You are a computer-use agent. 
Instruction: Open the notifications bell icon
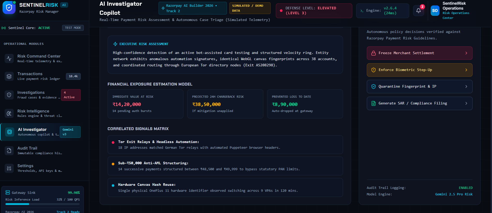point(418,11)
